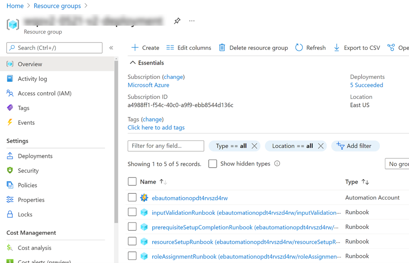This screenshot has height=263, width=409.
Task: Open the ebautomationopdt4rvszd4rw automation account
Action: 190,198
